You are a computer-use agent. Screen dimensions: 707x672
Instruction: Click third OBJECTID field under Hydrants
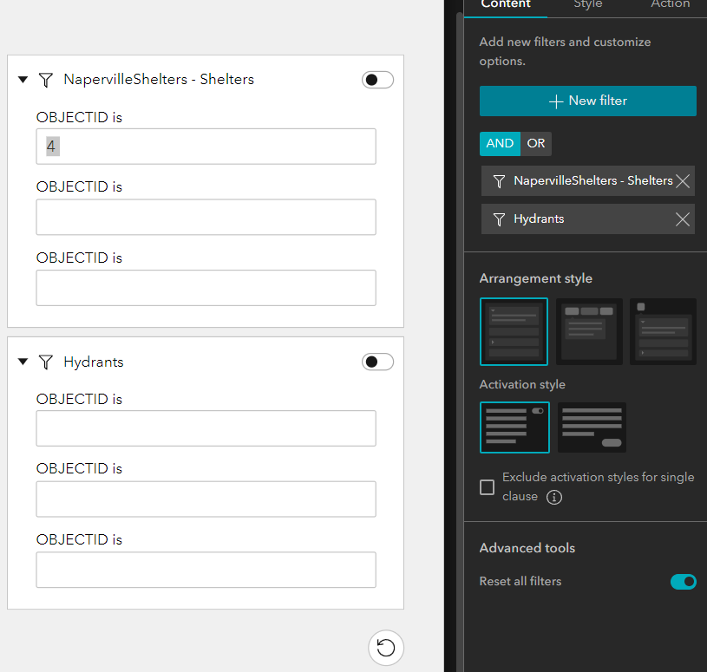(x=206, y=570)
